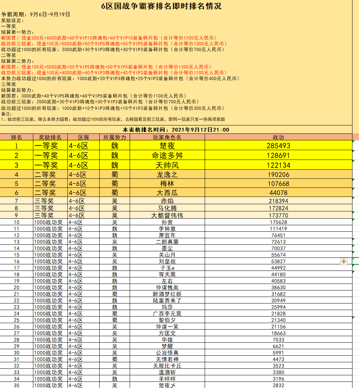Select the 奖励排名 column header cell
Image resolution: width=359 pixels, height=388 pixels.
coord(50,137)
